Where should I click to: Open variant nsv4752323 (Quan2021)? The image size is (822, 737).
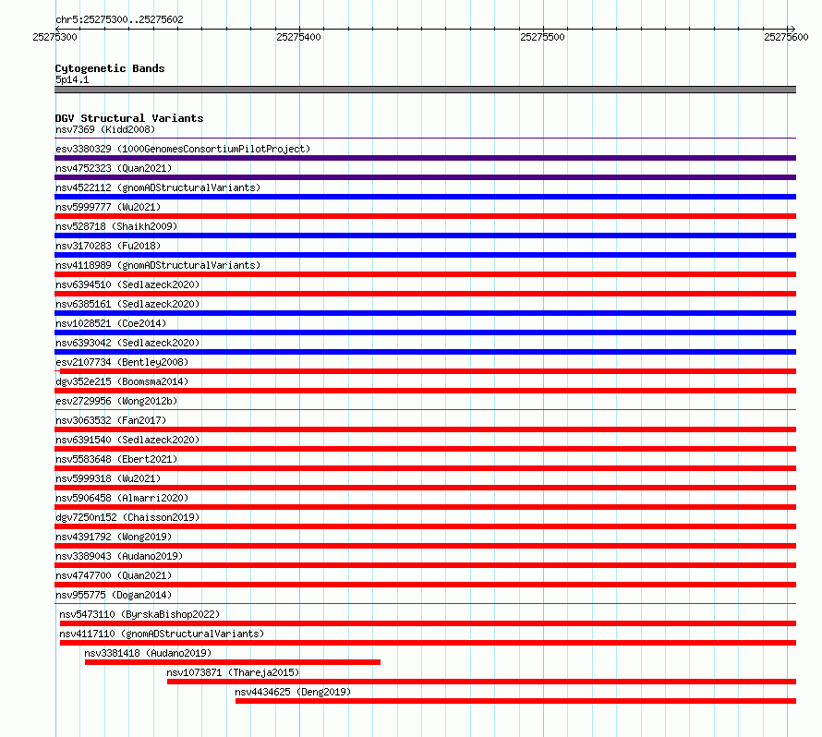tap(114, 168)
